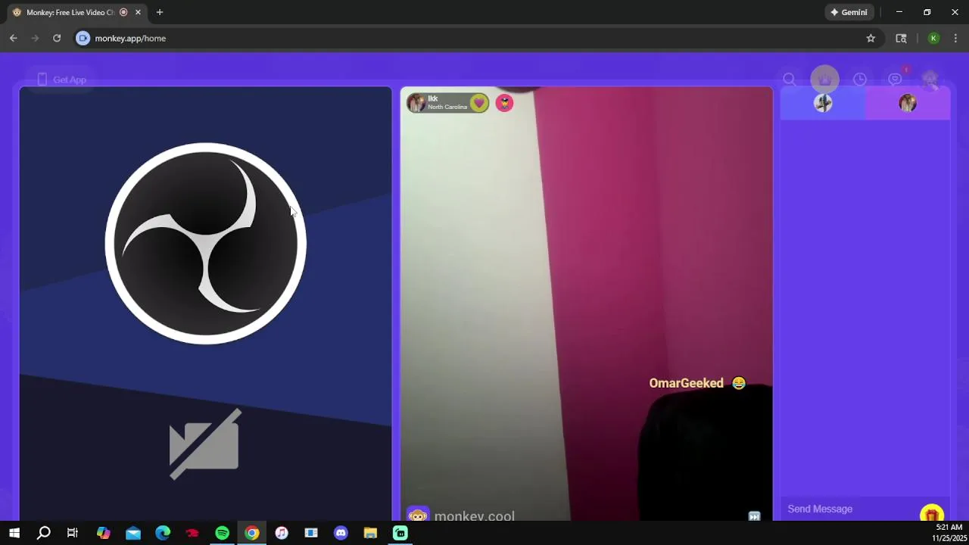Click the report user police-badge icon

click(x=504, y=103)
